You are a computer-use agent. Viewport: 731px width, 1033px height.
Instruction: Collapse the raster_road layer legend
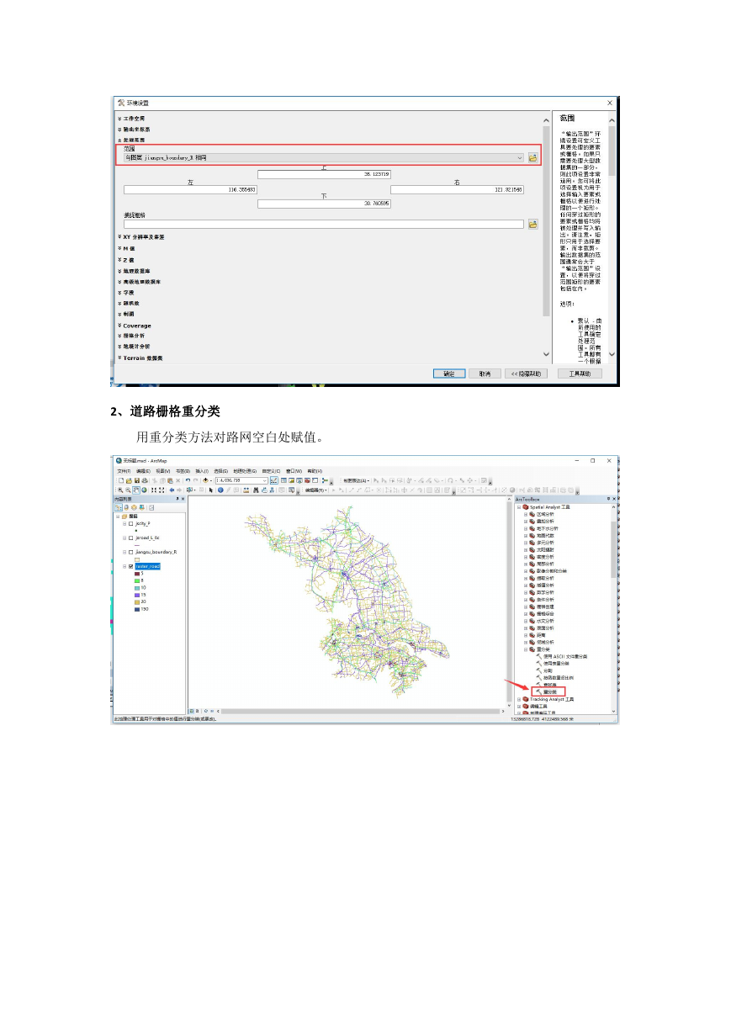[x=124, y=566]
